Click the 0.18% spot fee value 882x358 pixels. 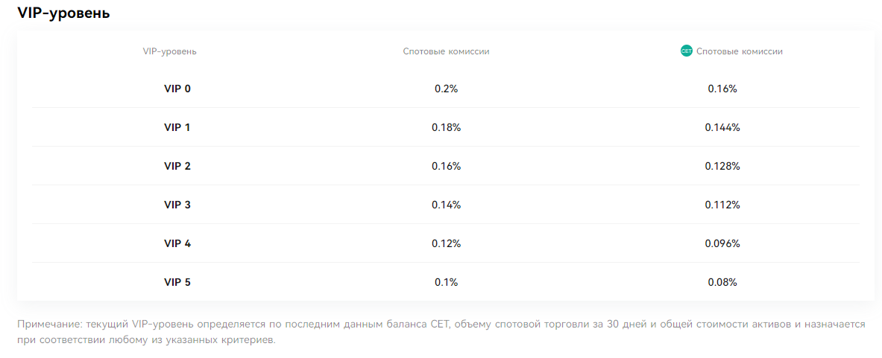pyautogui.click(x=446, y=127)
